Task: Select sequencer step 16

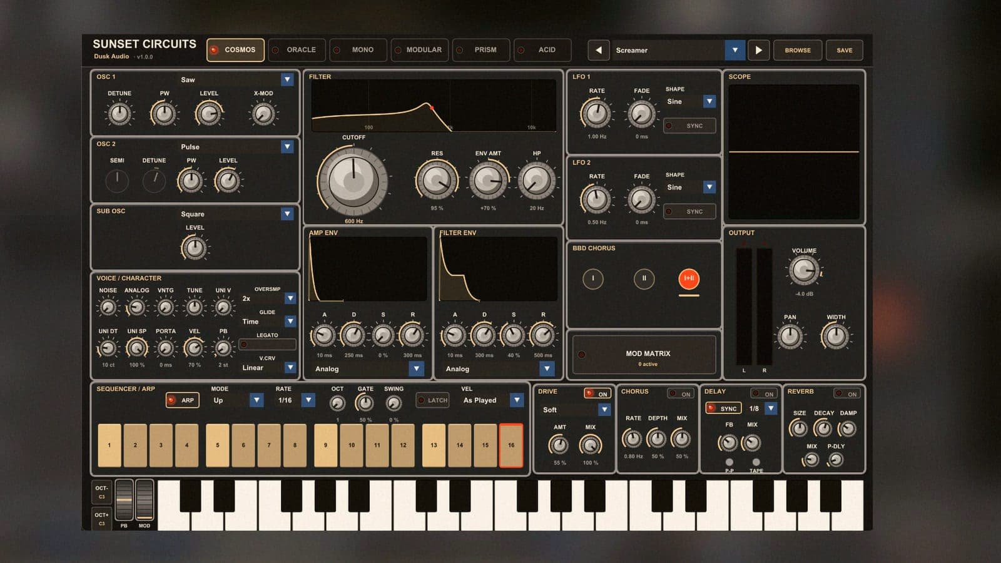Action: click(511, 445)
